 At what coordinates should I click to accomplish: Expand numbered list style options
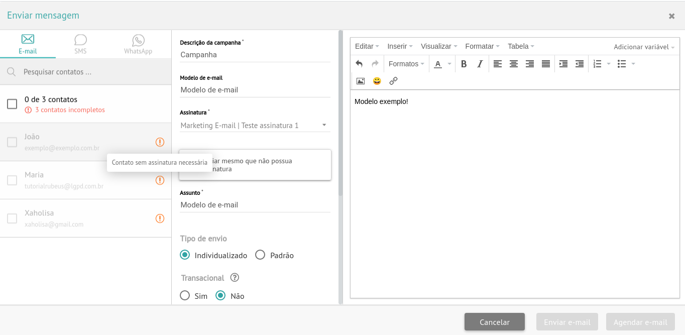(609, 64)
